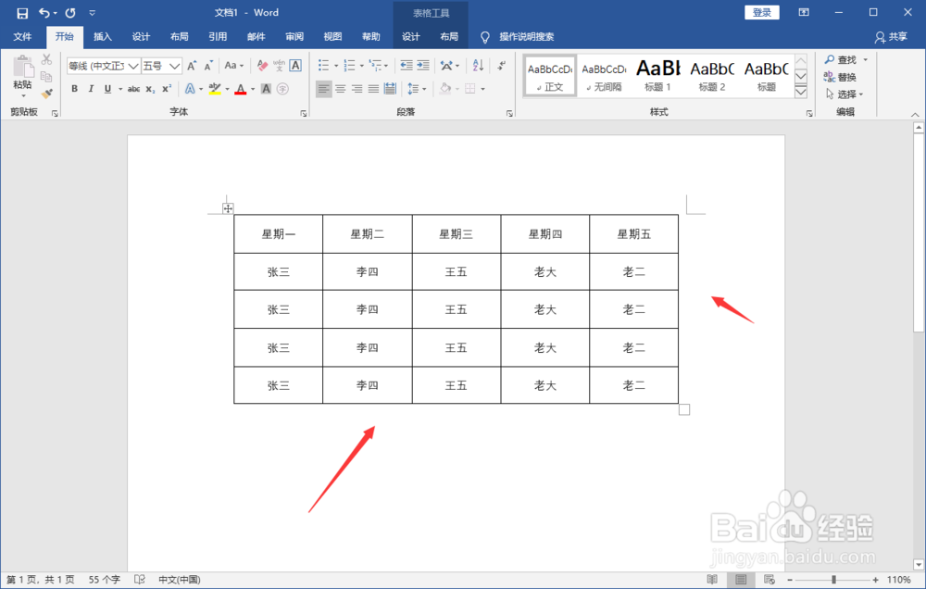Screen dimensions: 926x589
Task: Switch to the 插入 ribbon tab
Action: coord(102,36)
